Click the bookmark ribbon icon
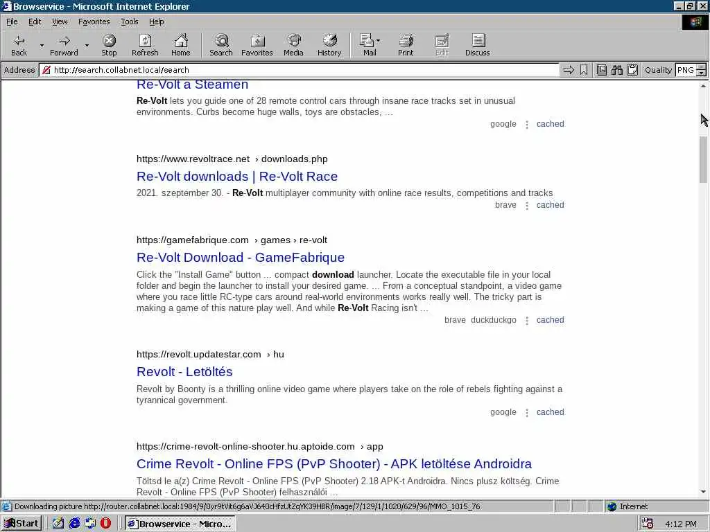 [x=584, y=70]
